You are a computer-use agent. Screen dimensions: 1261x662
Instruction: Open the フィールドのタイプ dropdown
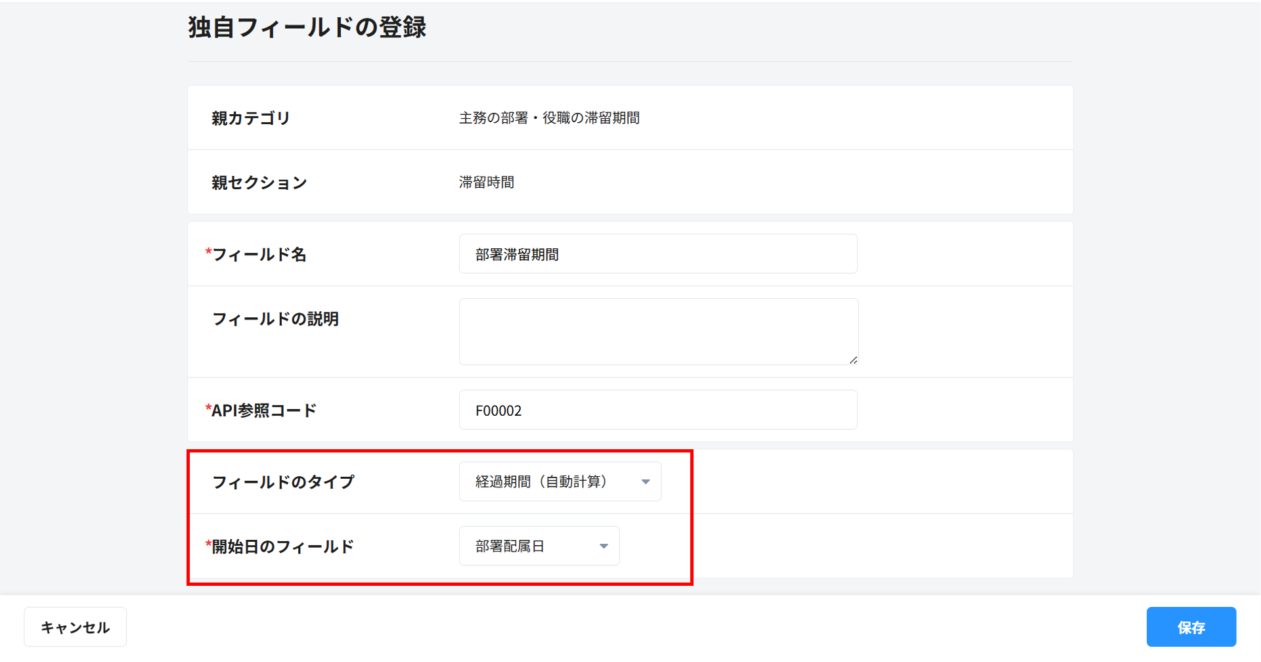pyautogui.click(x=559, y=482)
